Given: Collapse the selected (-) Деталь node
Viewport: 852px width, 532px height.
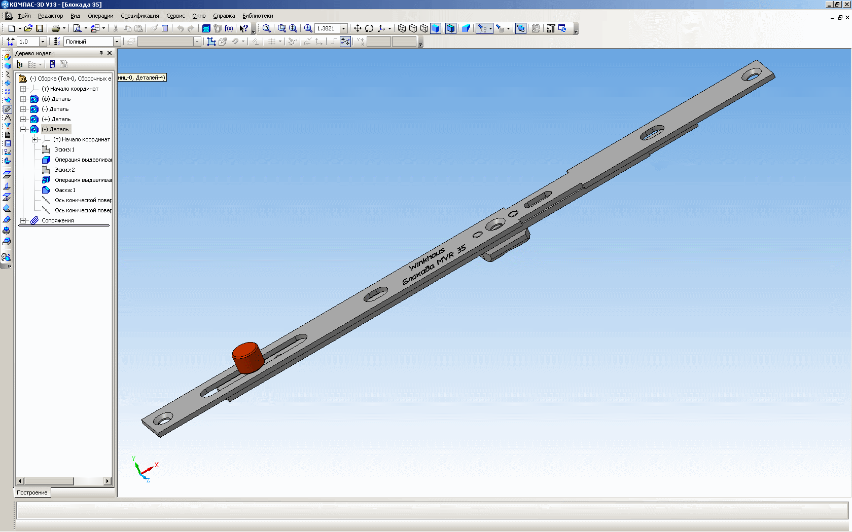Looking at the screenshot, I should click(23, 129).
